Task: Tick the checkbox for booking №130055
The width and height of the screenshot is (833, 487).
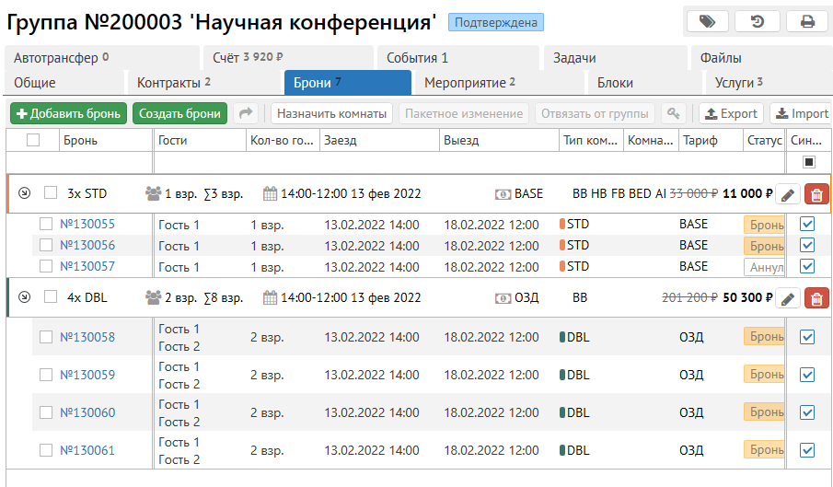Action: point(46,224)
